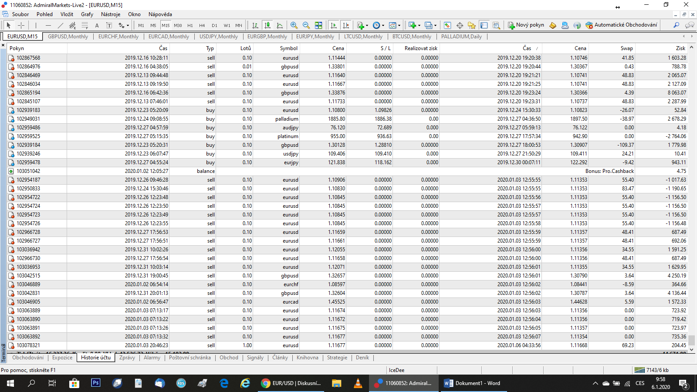Open the search magnifier icon
The width and height of the screenshot is (697, 392).
pos(676,25)
